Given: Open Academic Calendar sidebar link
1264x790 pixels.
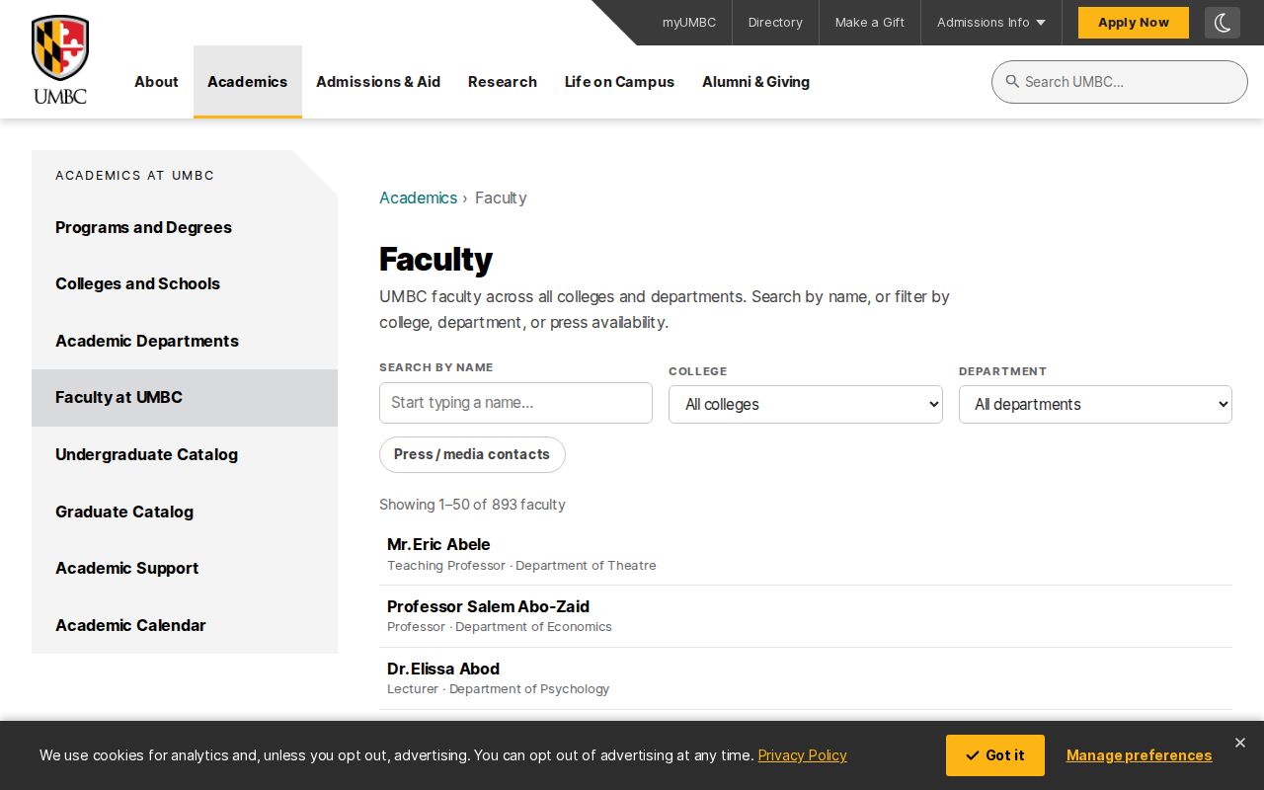Looking at the screenshot, I should point(185,625).
